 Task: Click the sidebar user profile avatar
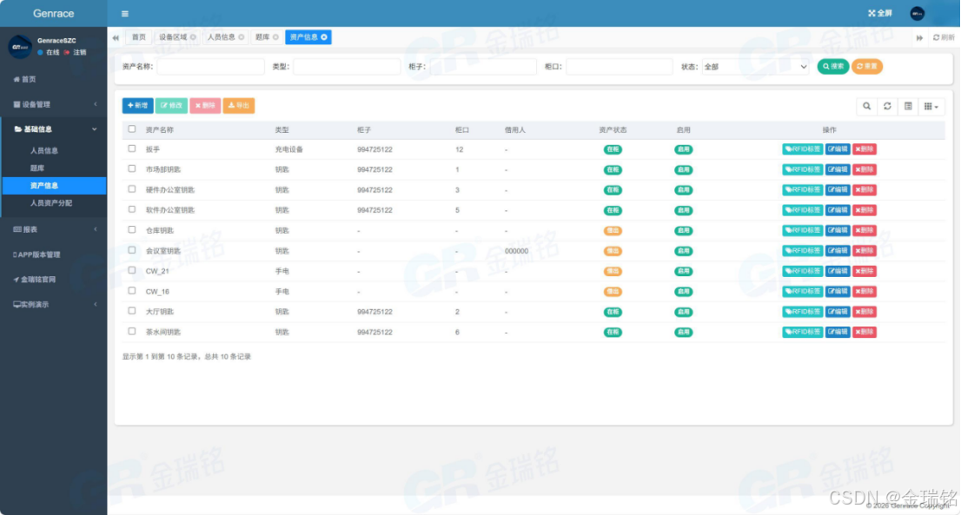[20, 47]
